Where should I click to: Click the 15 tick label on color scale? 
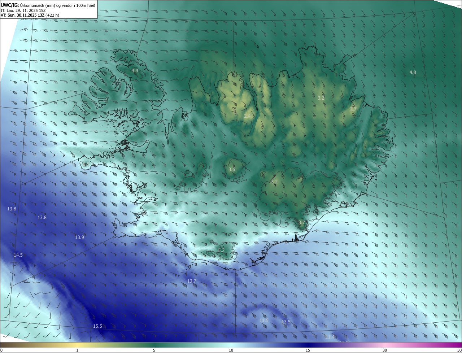point(308,350)
